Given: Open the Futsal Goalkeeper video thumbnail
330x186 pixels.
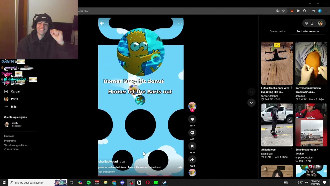Looking at the screenshot, I should tap(277, 63).
